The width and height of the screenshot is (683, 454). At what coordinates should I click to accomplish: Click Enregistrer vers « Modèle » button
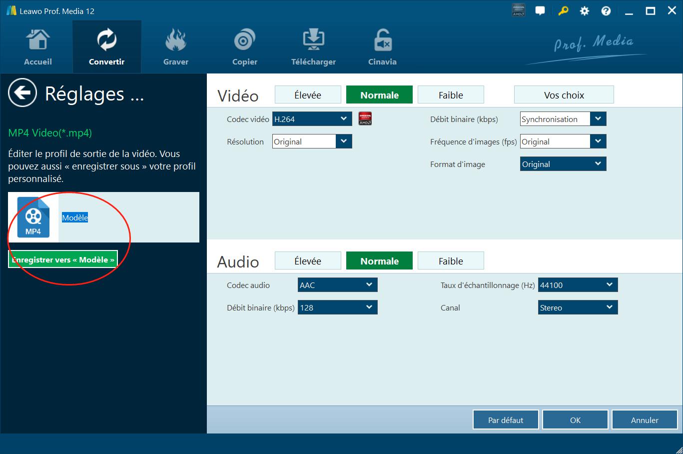coord(63,259)
